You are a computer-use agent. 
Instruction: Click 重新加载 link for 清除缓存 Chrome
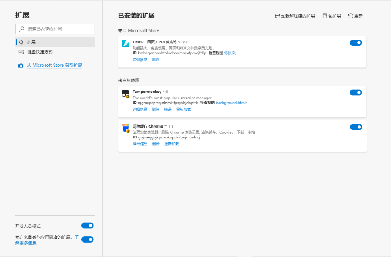172,144
